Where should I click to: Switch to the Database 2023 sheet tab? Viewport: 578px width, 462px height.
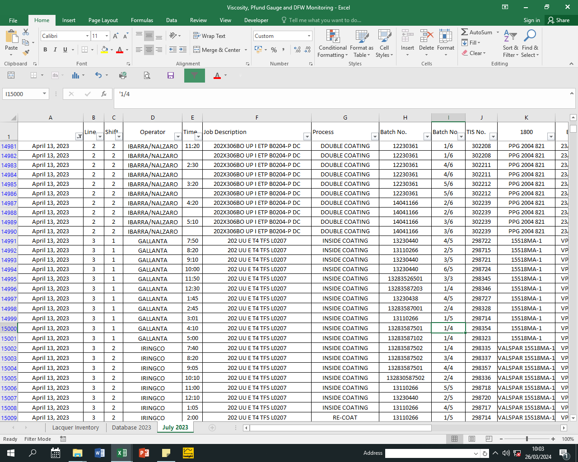click(x=131, y=427)
